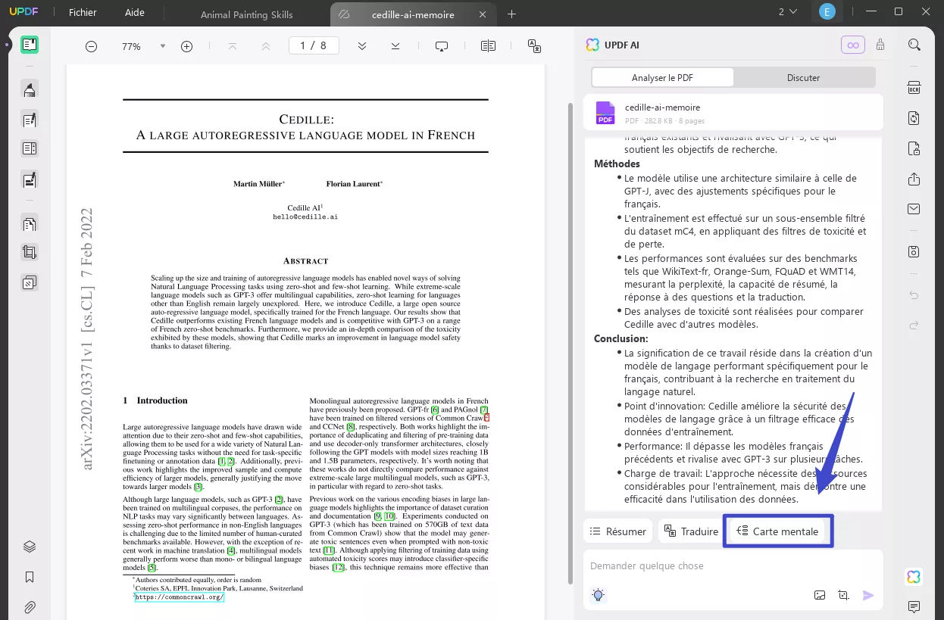The height and width of the screenshot is (620, 944).
Task: Go to the next page
Action: pyautogui.click(x=362, y=46)
